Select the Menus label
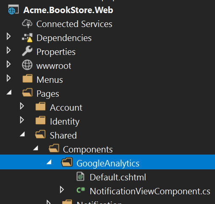Image resolution: width=215 pixels, height=204 pixels. click(50, 80)
